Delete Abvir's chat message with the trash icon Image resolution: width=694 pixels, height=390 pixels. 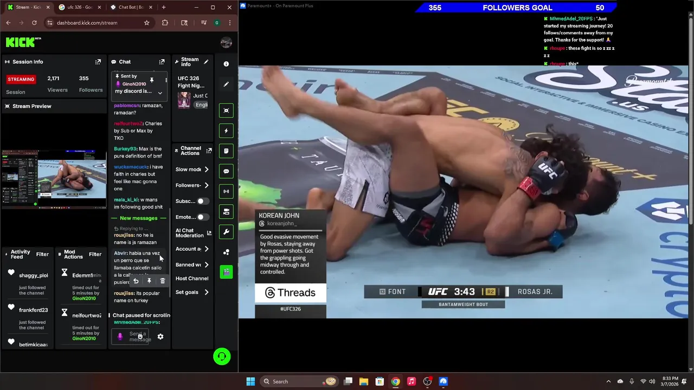click(x=163, y=281)
